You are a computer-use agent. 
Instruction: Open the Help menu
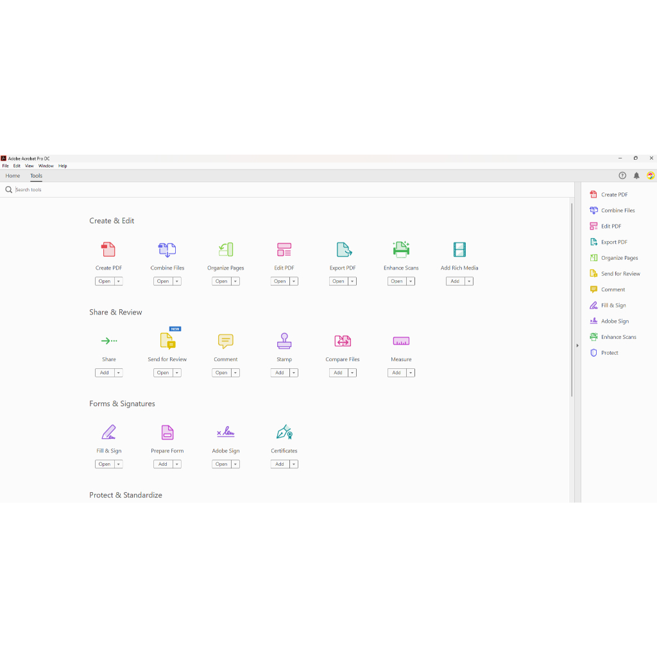point(62,166)
